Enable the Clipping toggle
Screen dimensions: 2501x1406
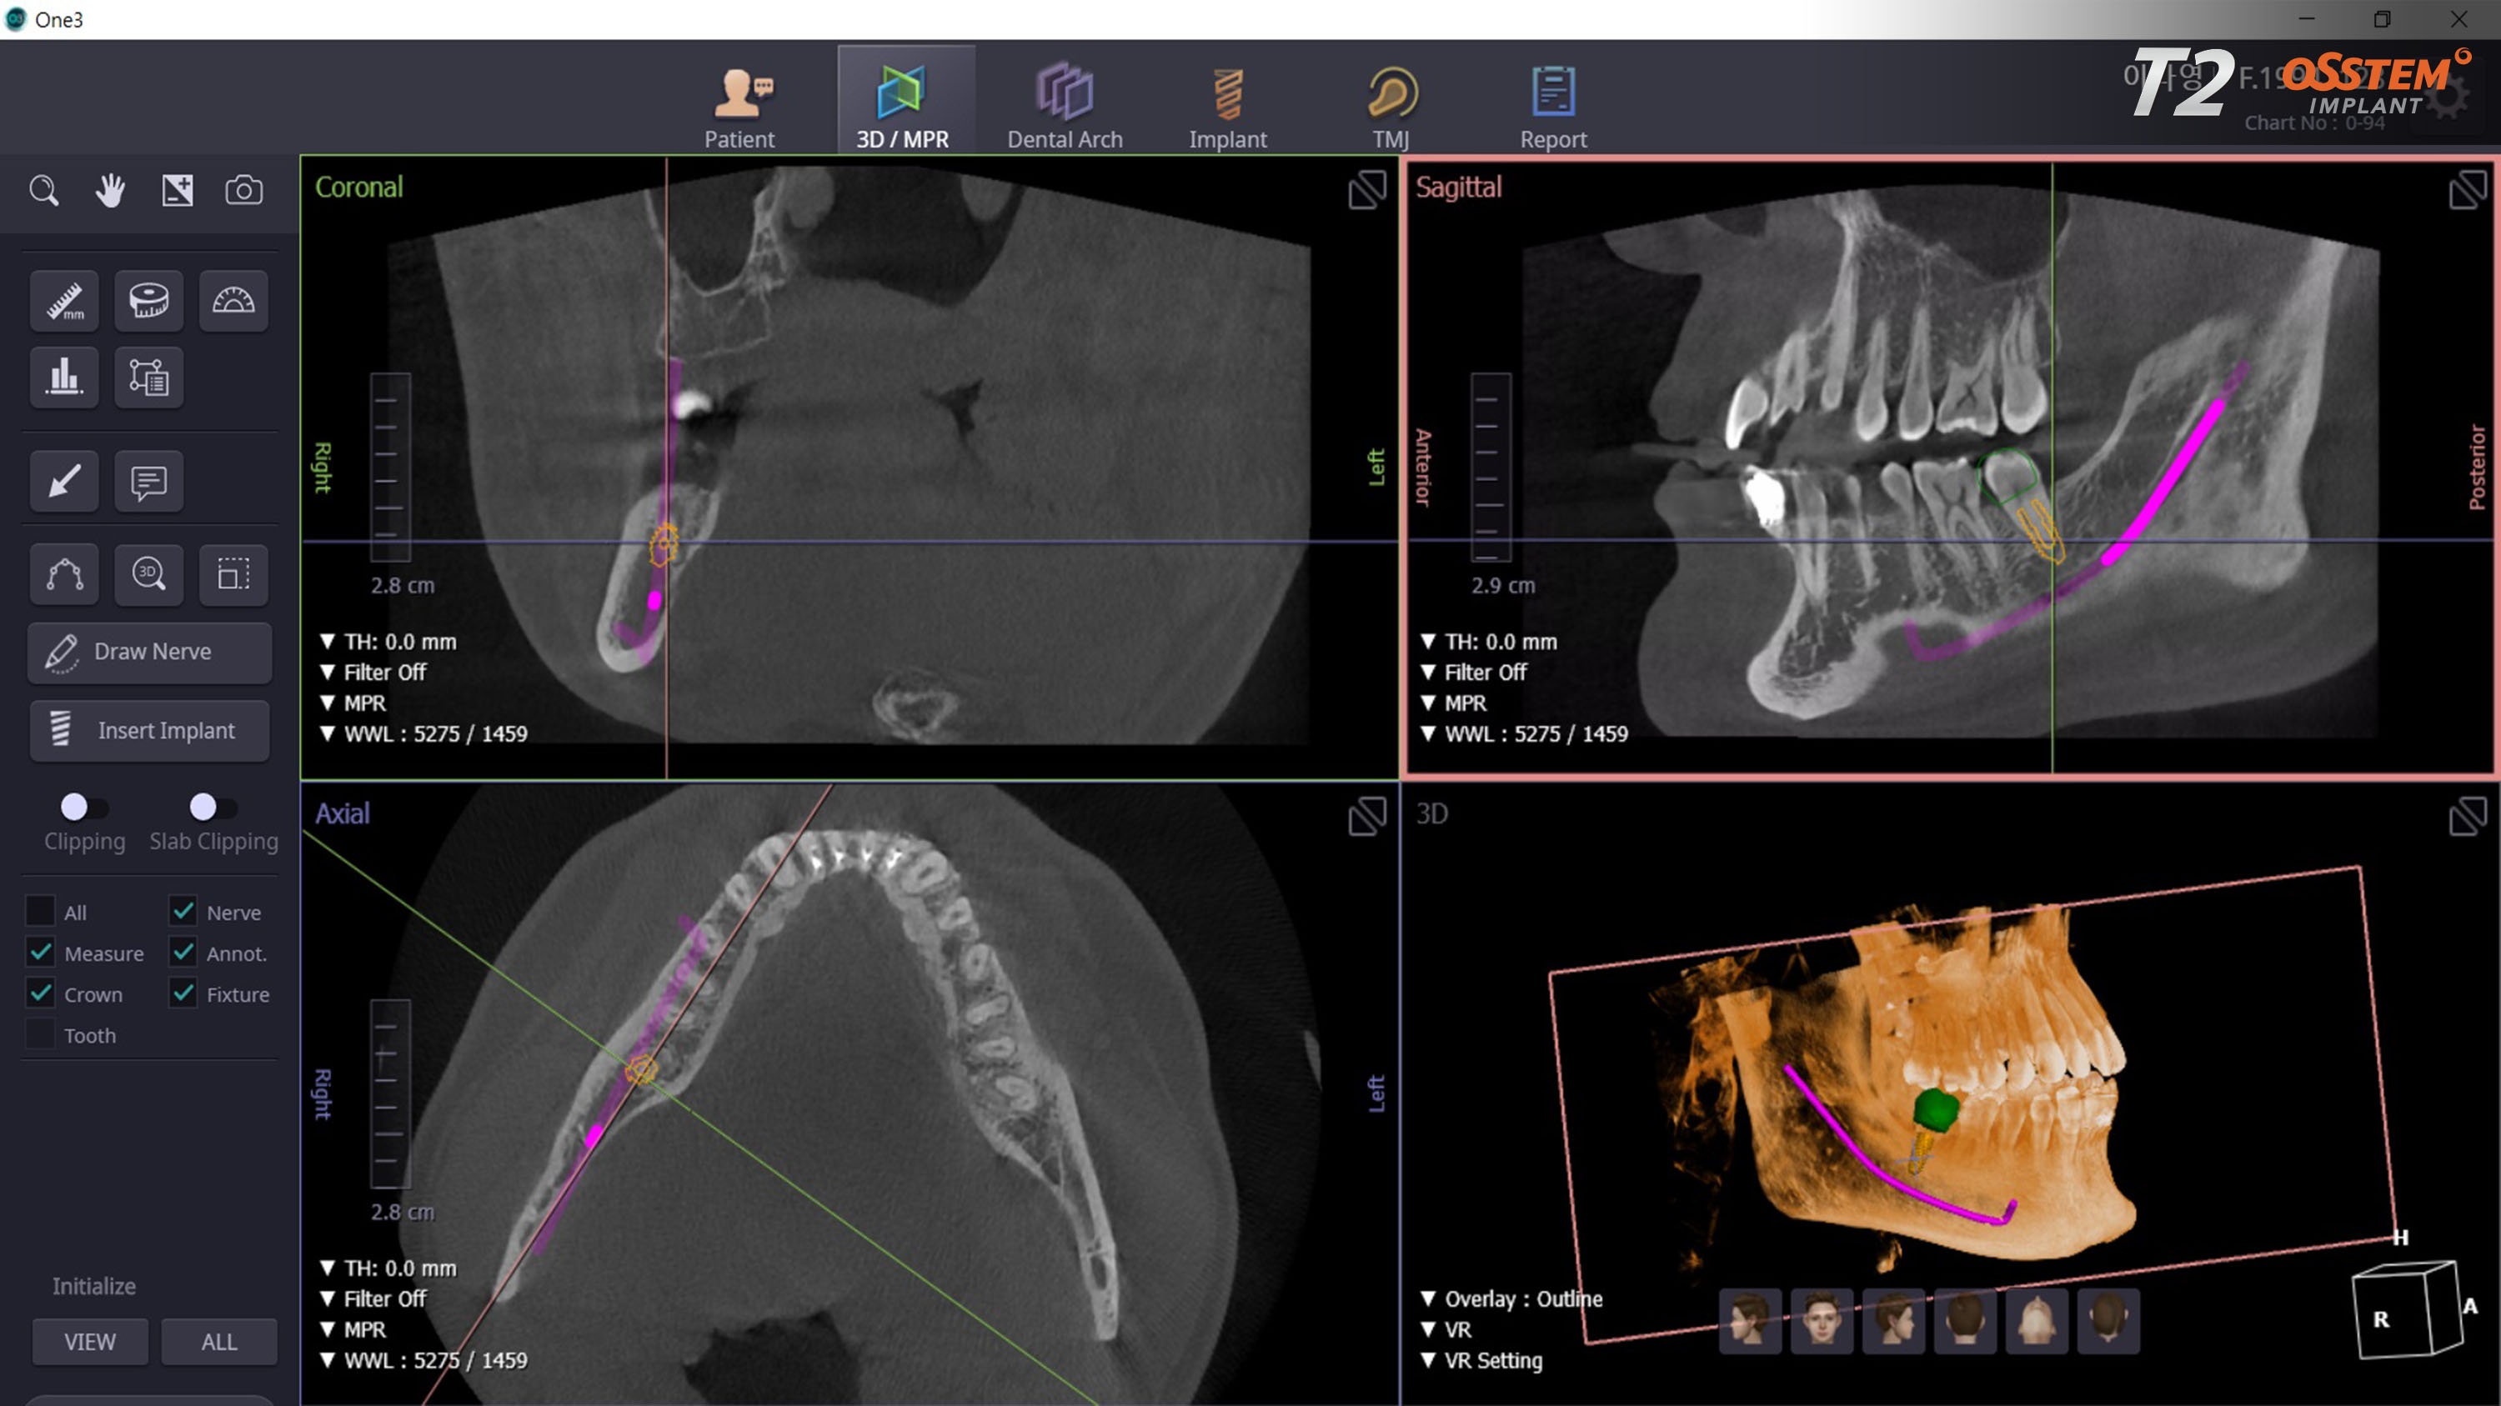(x=84, y=805)
